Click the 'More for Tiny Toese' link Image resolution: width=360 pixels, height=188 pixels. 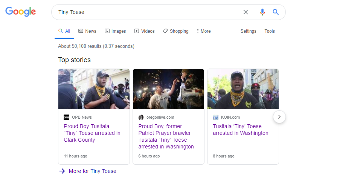tap(93, 171)
